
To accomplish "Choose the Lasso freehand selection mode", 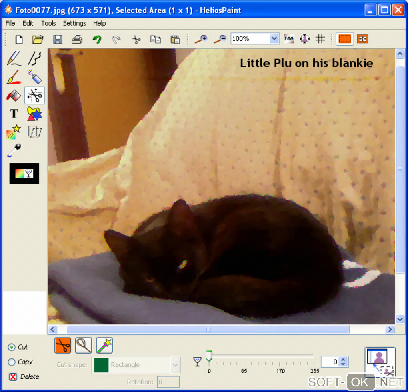I will (84, 345).
